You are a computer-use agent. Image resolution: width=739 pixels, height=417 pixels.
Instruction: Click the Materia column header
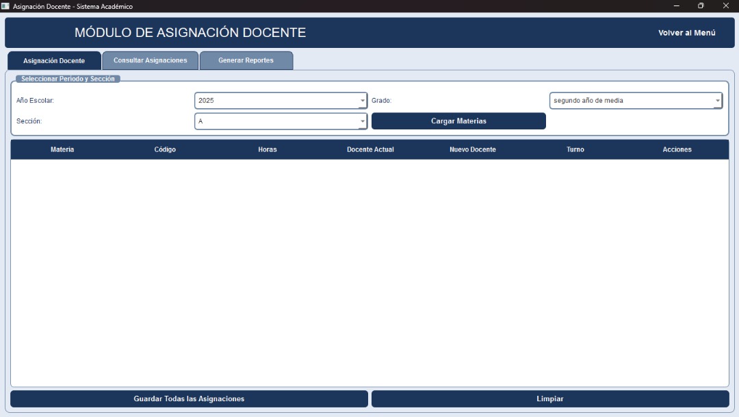coord(62,149)
